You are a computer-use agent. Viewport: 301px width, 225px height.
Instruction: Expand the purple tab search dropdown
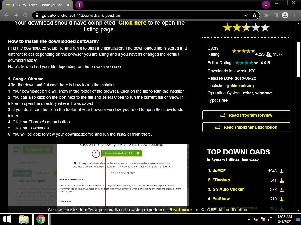point(266,5)
